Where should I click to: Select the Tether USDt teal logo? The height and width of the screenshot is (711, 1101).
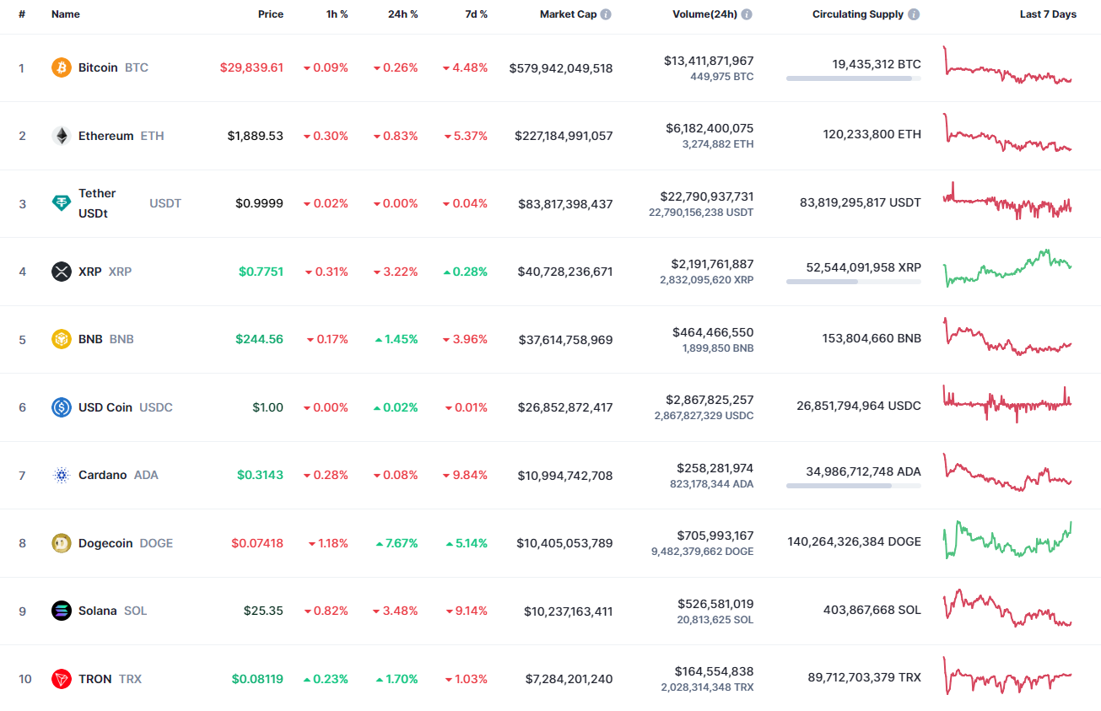[x=61, y=203]
